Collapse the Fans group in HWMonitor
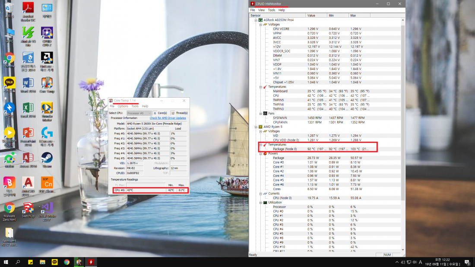The width and height of the screenshot is (475, 267). [260, 113]
